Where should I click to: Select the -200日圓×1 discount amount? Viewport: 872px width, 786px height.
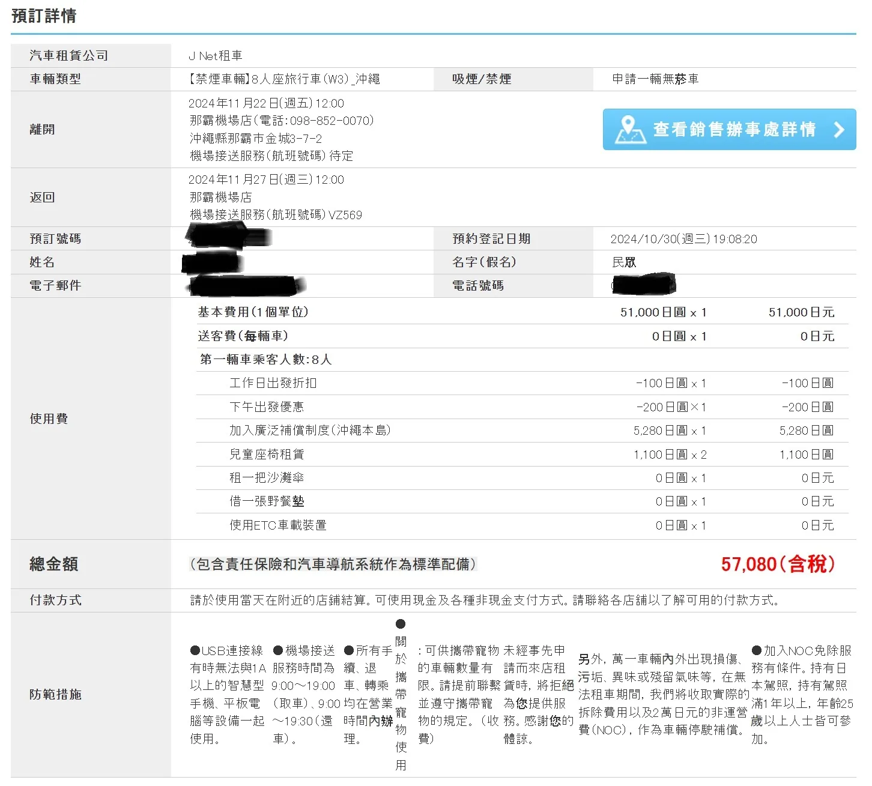(x=671, y=407)
